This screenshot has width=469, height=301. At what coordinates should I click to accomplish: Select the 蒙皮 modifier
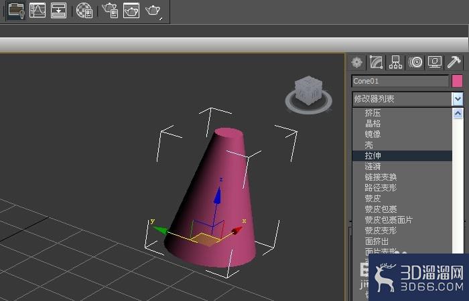pyautogui.click(x=402, y=199)
